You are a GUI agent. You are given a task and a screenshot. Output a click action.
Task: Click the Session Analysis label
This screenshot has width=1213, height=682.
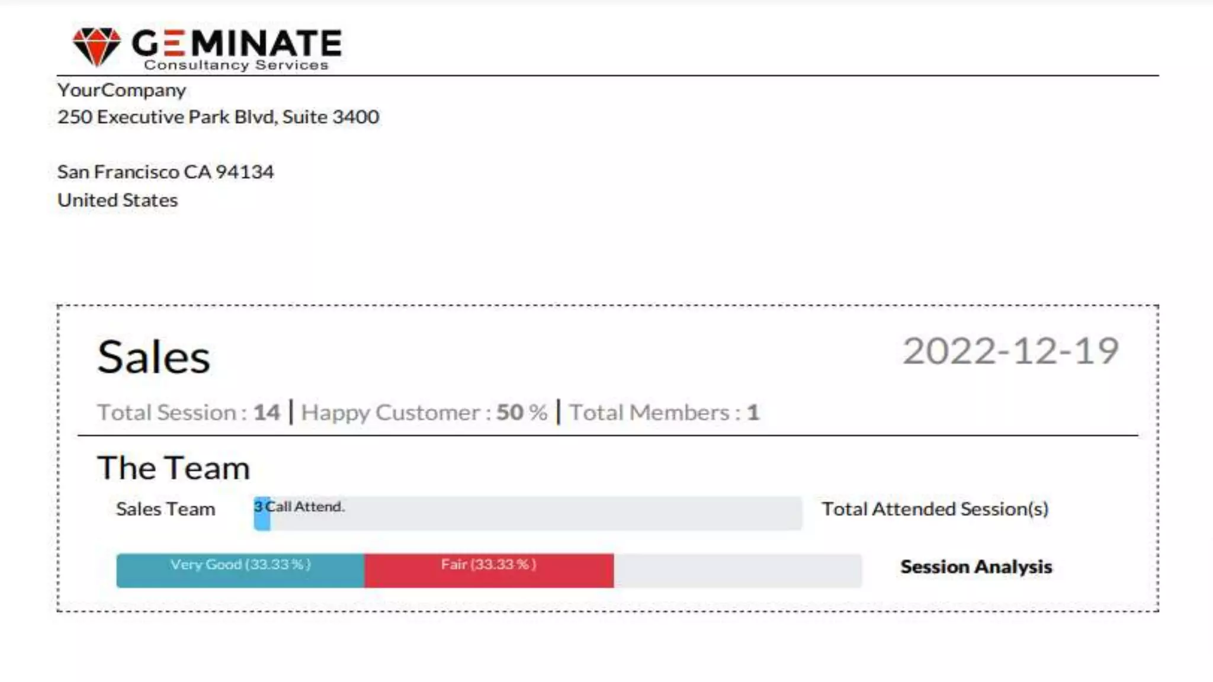tap(976, 567)
